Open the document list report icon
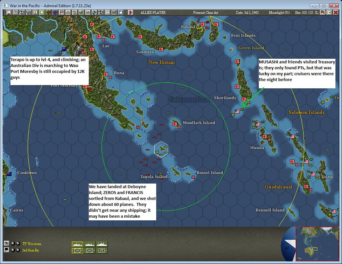The image size is (342, 264). pyautogui.click(x=15, y=12)
